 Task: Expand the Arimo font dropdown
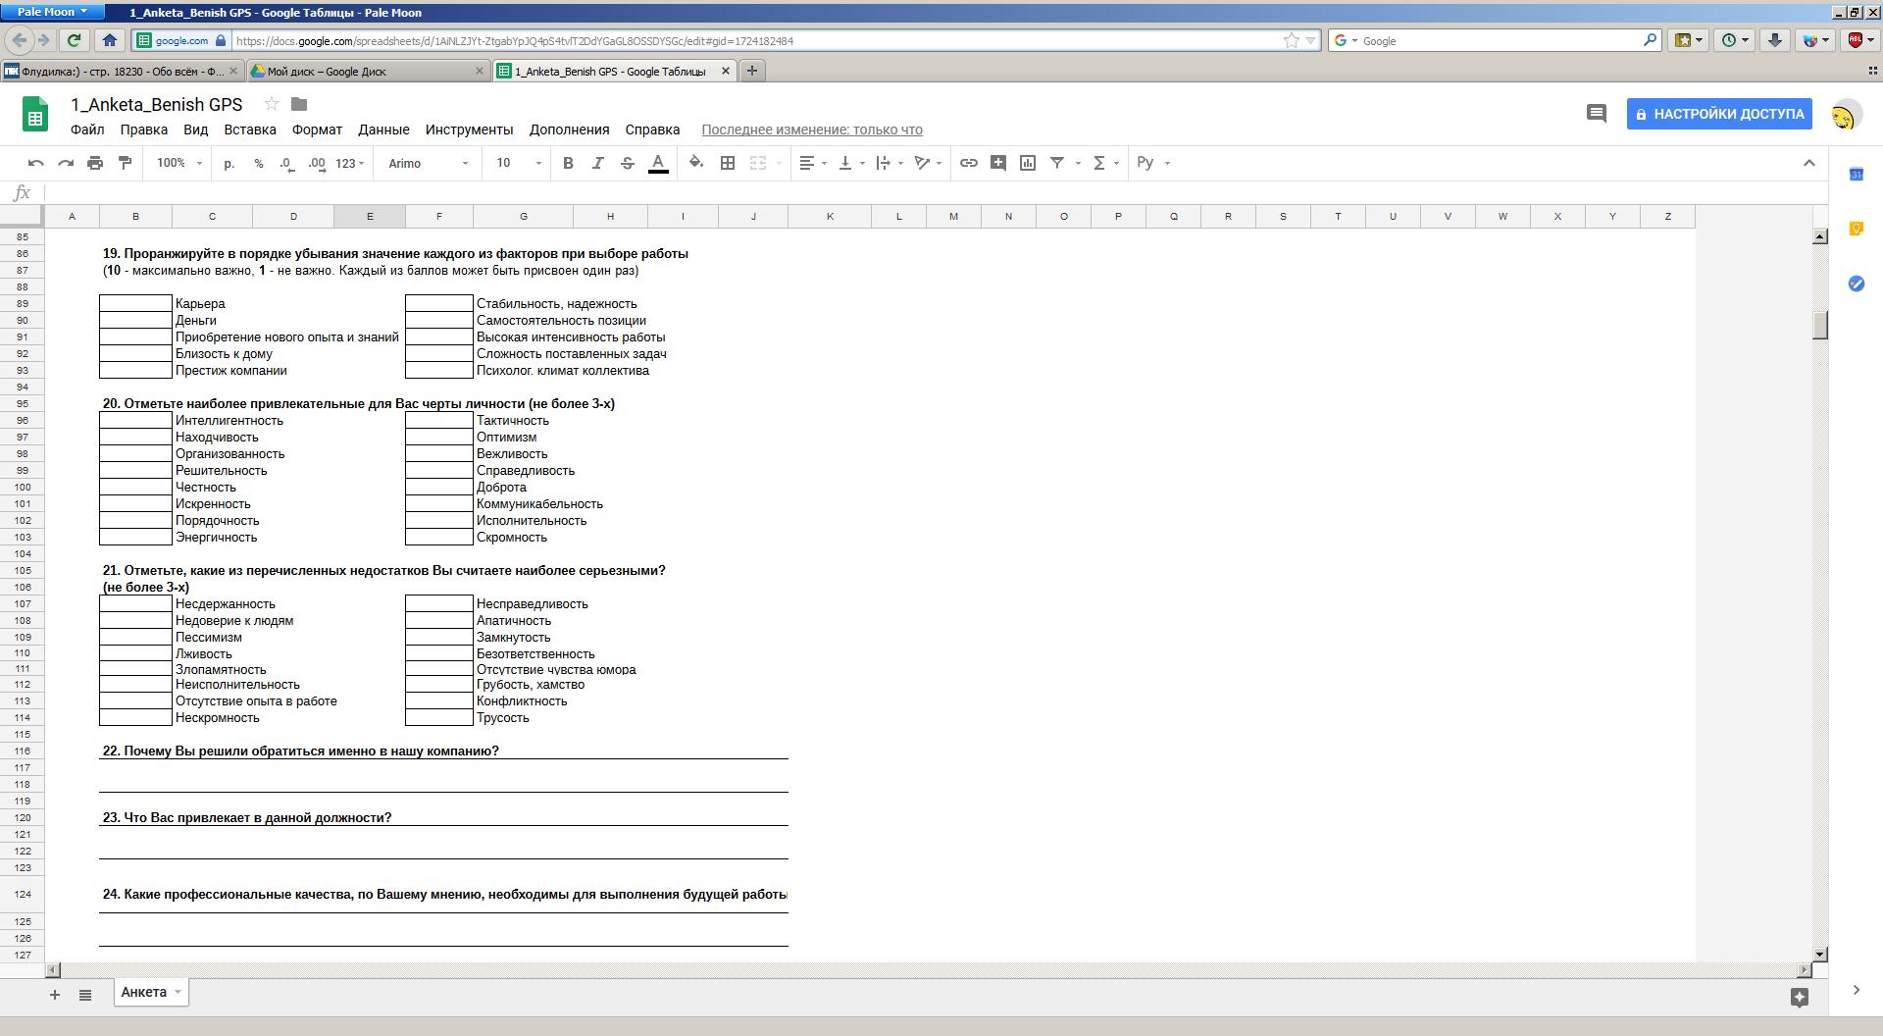click(x=429, y=163)
